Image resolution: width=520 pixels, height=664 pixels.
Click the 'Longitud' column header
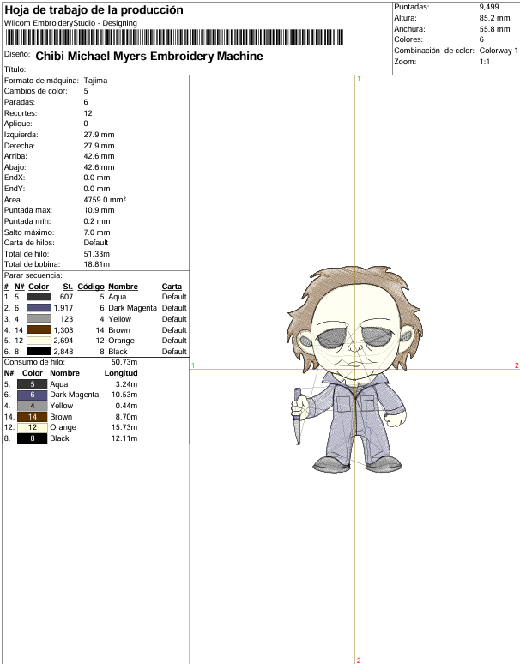pyautogui.click(x=121, y=373)
